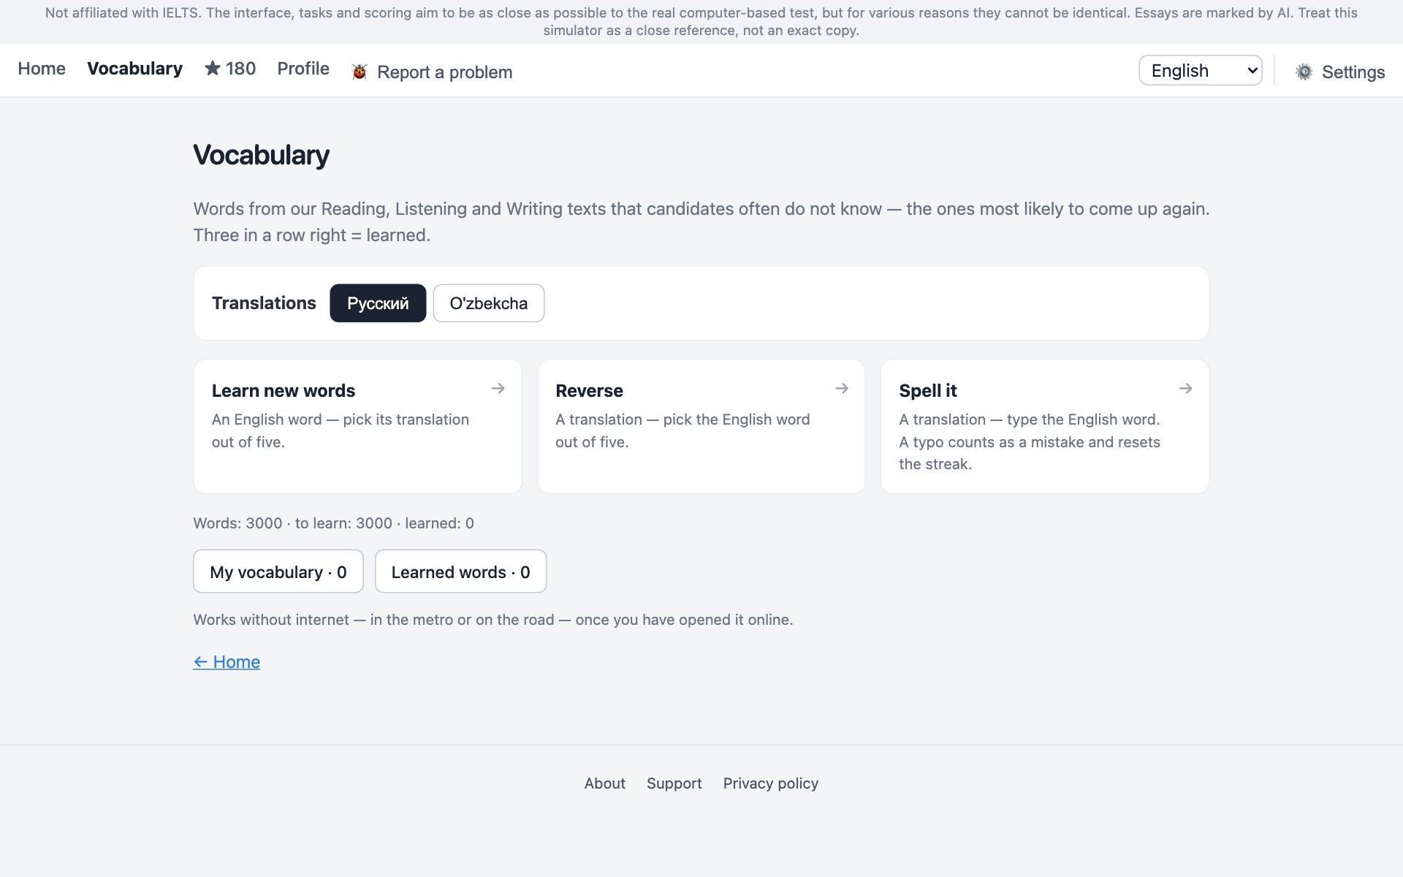Click the arrow on Spell it card
The width and height of the screenshot is (1403, 877).
point(1185,388)
